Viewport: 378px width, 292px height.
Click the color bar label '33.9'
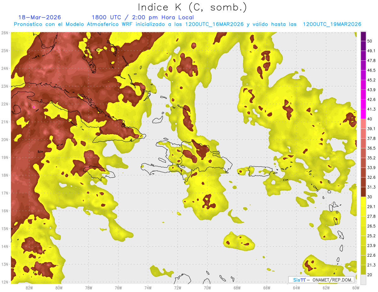371,168
